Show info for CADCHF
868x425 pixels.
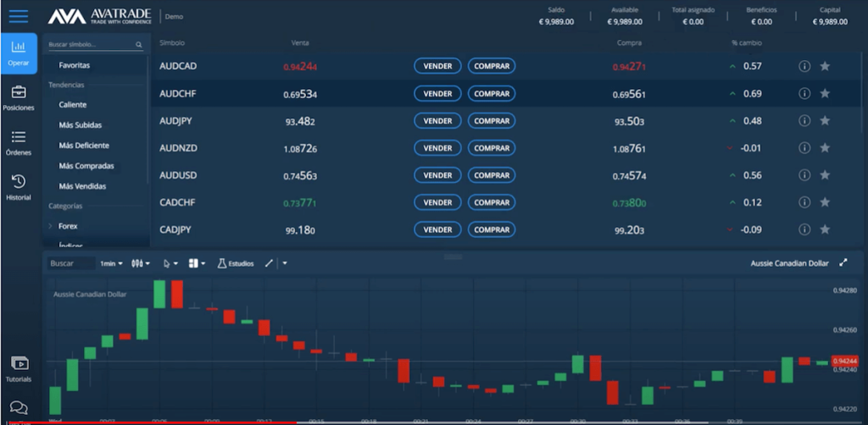click(x=804, y=202)
